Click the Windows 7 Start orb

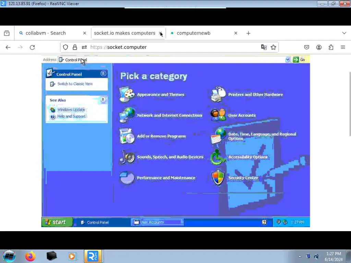[9, 256]
